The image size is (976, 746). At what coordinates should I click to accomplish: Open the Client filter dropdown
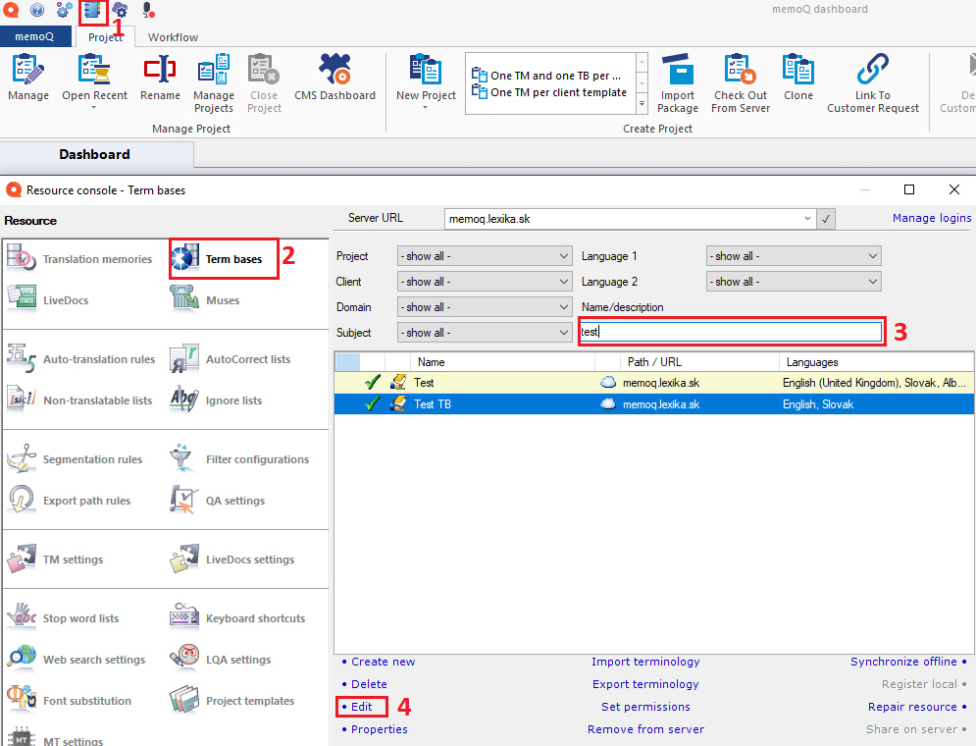click(x=485, y=282)
